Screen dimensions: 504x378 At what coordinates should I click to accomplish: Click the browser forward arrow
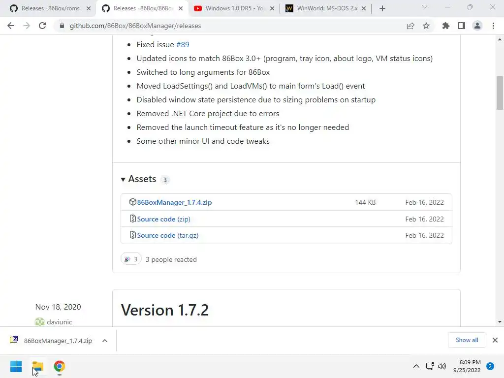click(27, 26)
